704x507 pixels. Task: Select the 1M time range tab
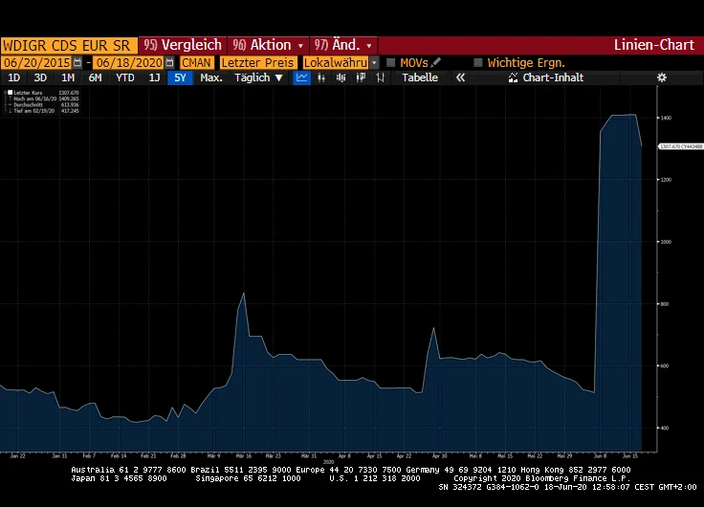[x=68, y=77]
